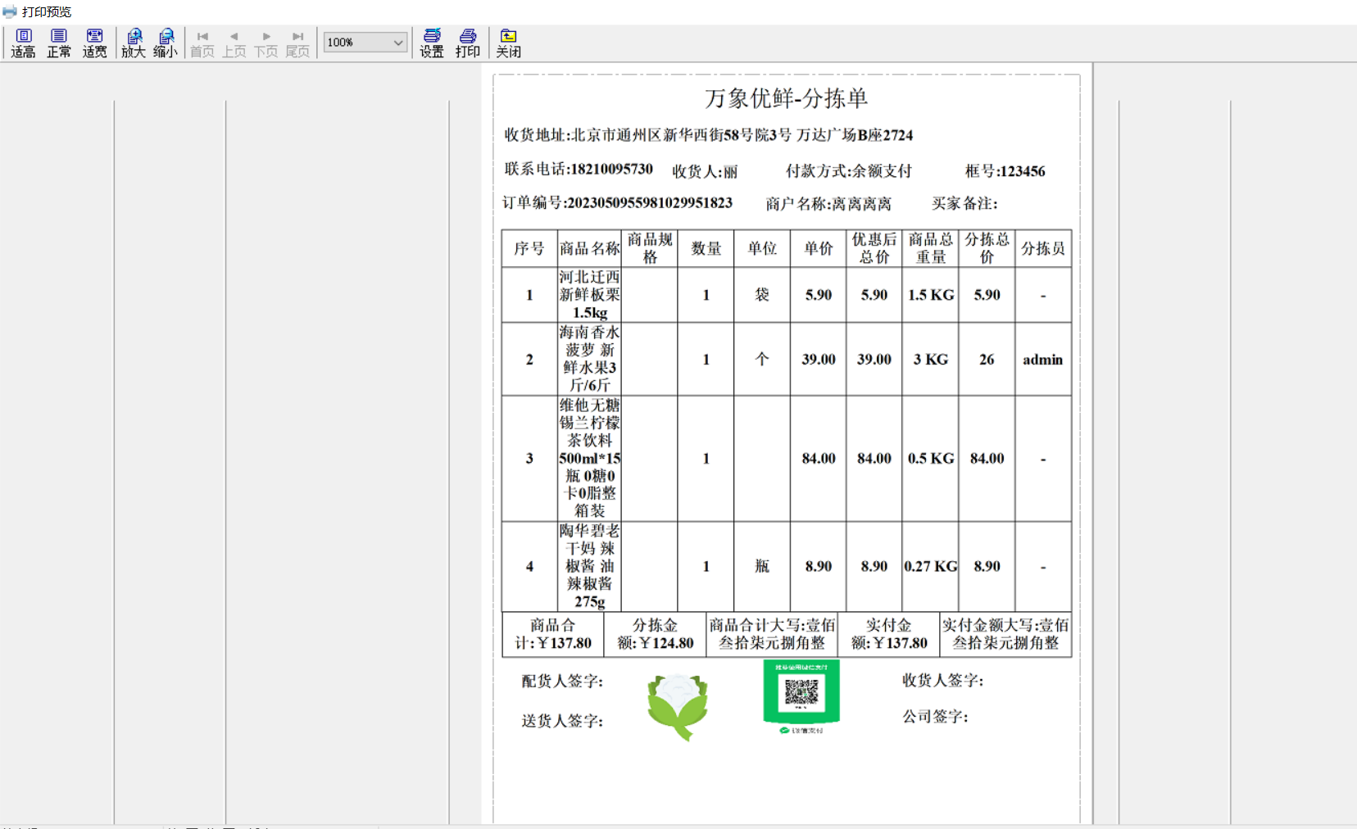This screenshot has width=1357, height=829.
Task: Close the preview using 关闭
Action: click(508, 43)
